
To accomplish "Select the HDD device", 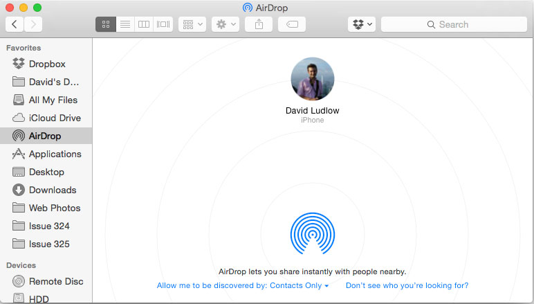I will point(46,298).
